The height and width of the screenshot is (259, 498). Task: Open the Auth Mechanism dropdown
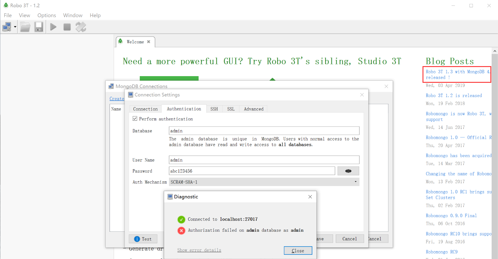coord(264,182)
